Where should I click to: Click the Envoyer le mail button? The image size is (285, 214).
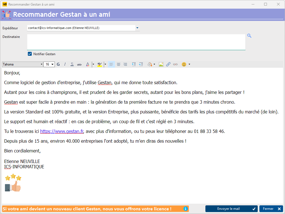point(231,209)
